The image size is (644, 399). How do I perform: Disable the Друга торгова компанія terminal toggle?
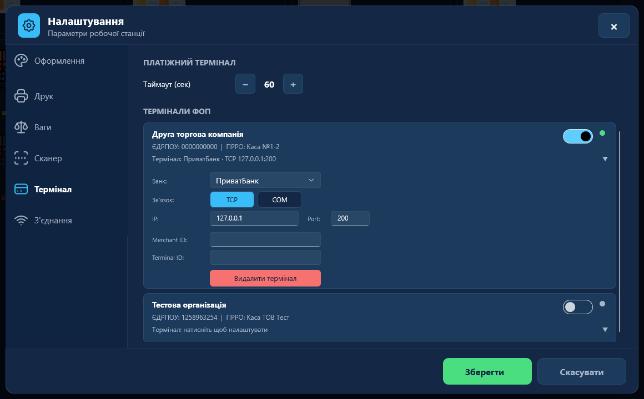(578, 136)
